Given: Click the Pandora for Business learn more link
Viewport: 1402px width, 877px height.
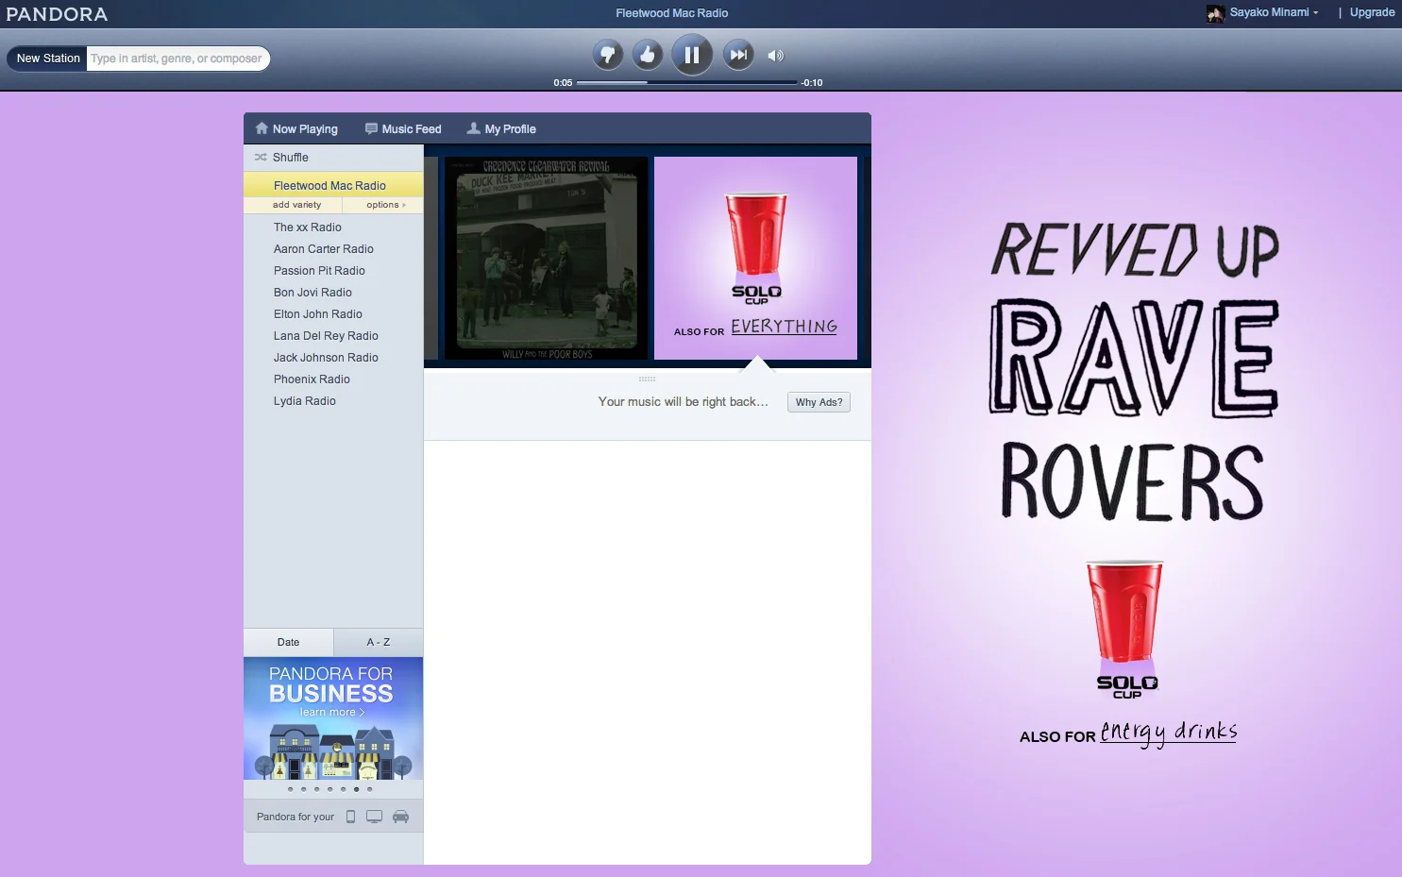Looking at the screenshot, I should click(x=331, y=713).
